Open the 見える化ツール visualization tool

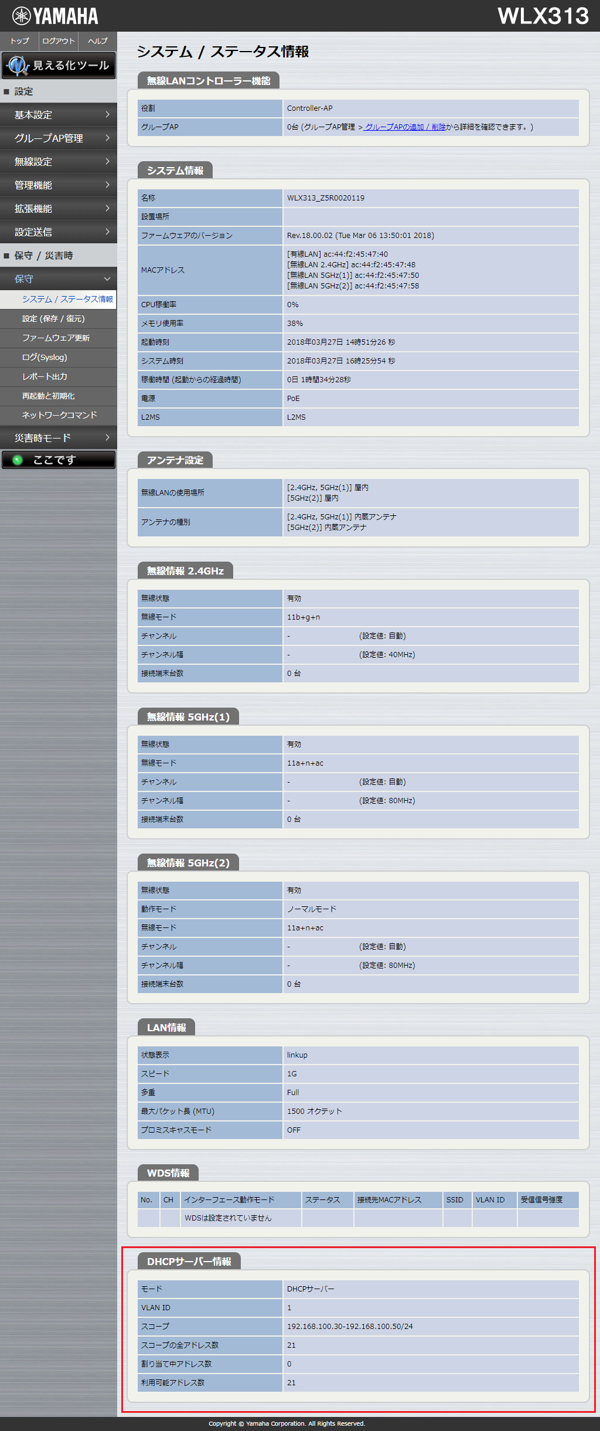59,66
